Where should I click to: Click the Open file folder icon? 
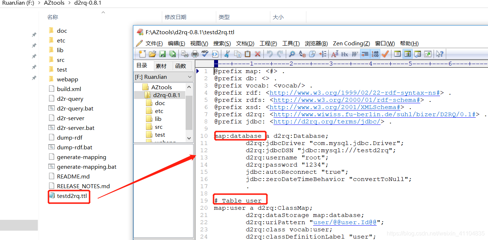(x=152, y=54)
